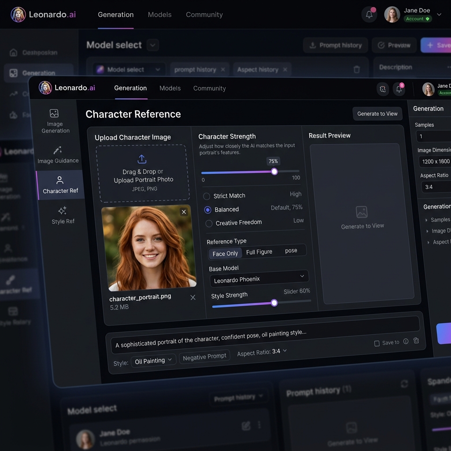The width and height of the screenshot is (451, 451).
Task: Open the home item in background sidebar
Action: 34,53
